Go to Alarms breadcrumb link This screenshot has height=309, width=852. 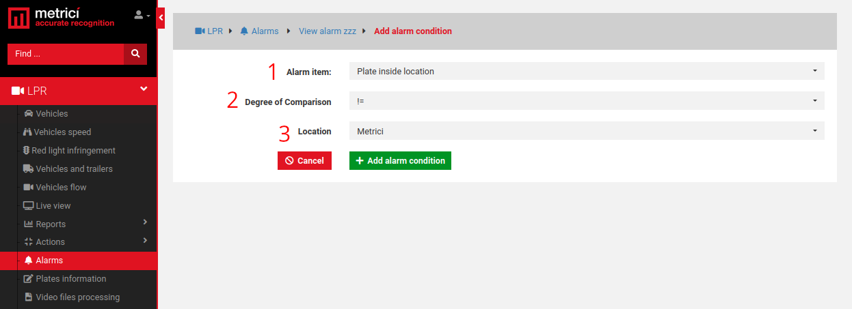(265, 31)
